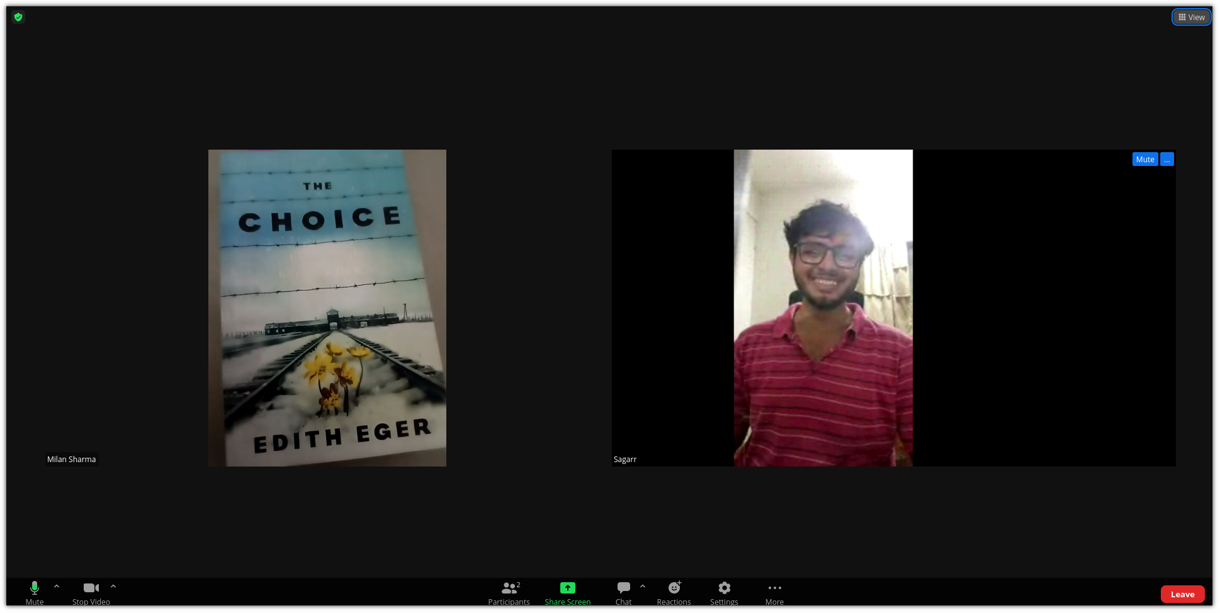Mute Sagarr using the blue Mute button

click(x=1145, y=159)
